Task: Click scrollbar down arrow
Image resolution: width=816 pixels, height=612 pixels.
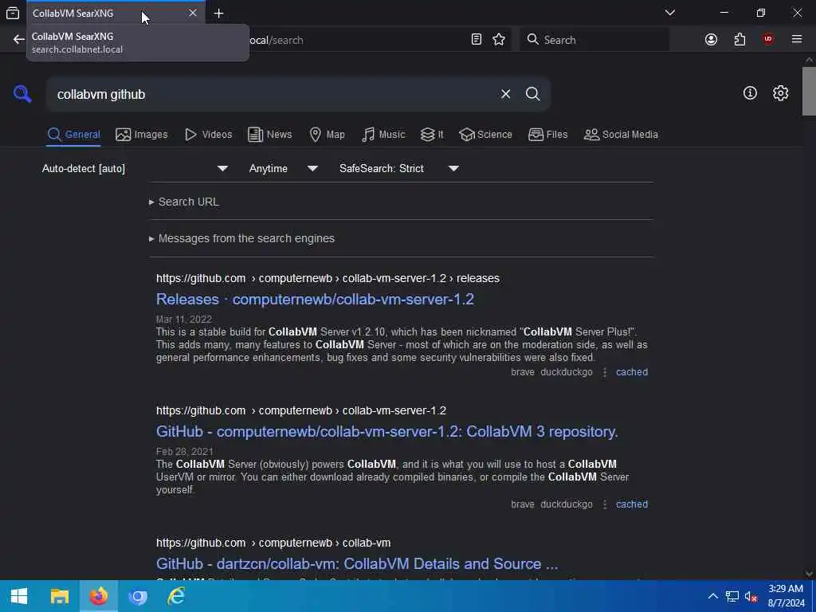Action: click(809, 574)
